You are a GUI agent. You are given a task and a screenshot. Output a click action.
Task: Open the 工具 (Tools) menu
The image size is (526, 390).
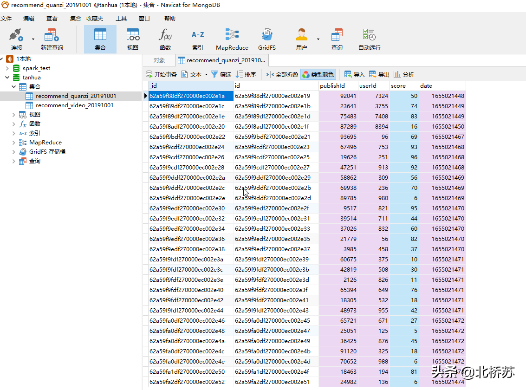pyautogui.click(x=121, y=19)
